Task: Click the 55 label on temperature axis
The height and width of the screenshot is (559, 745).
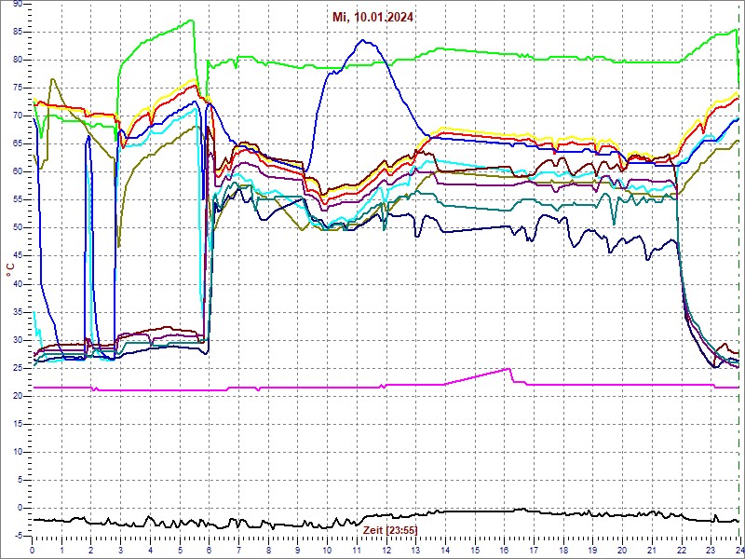Action: [x=18, y=200]
